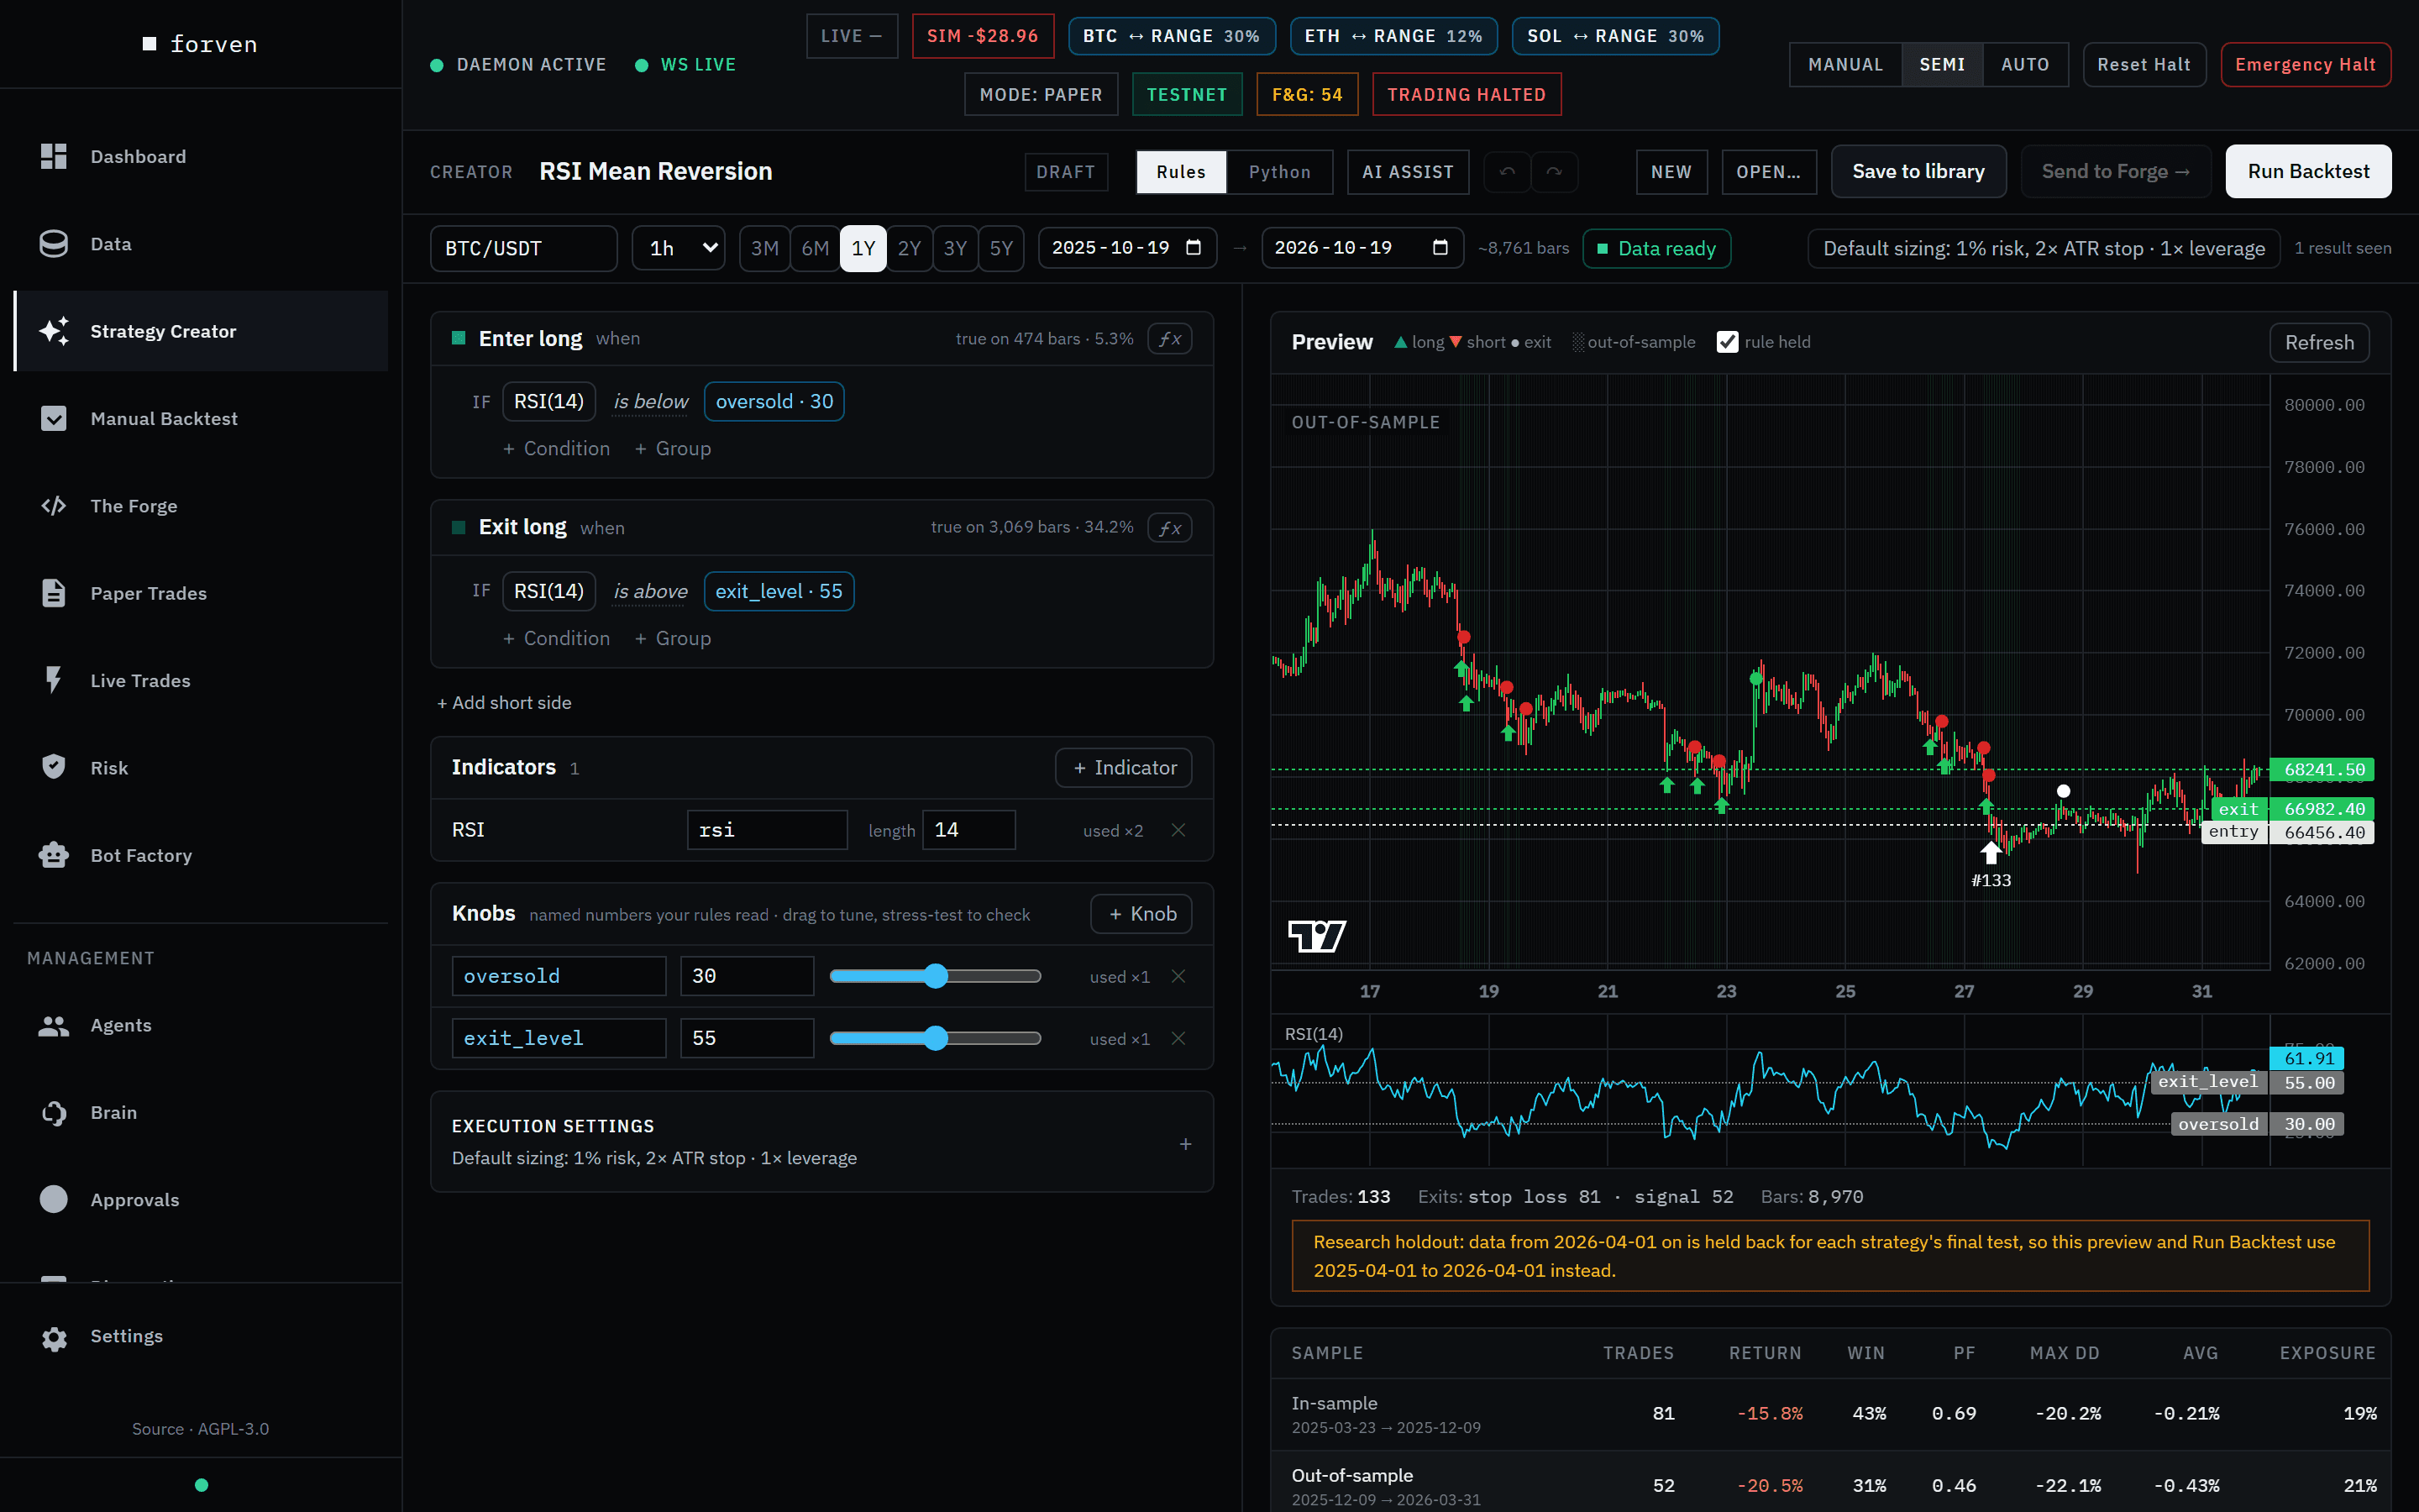Screen dimensions: 2419x1512
Task: Click the Run Backtest button
Action: pyautogui.click(x=2308, y=172)
